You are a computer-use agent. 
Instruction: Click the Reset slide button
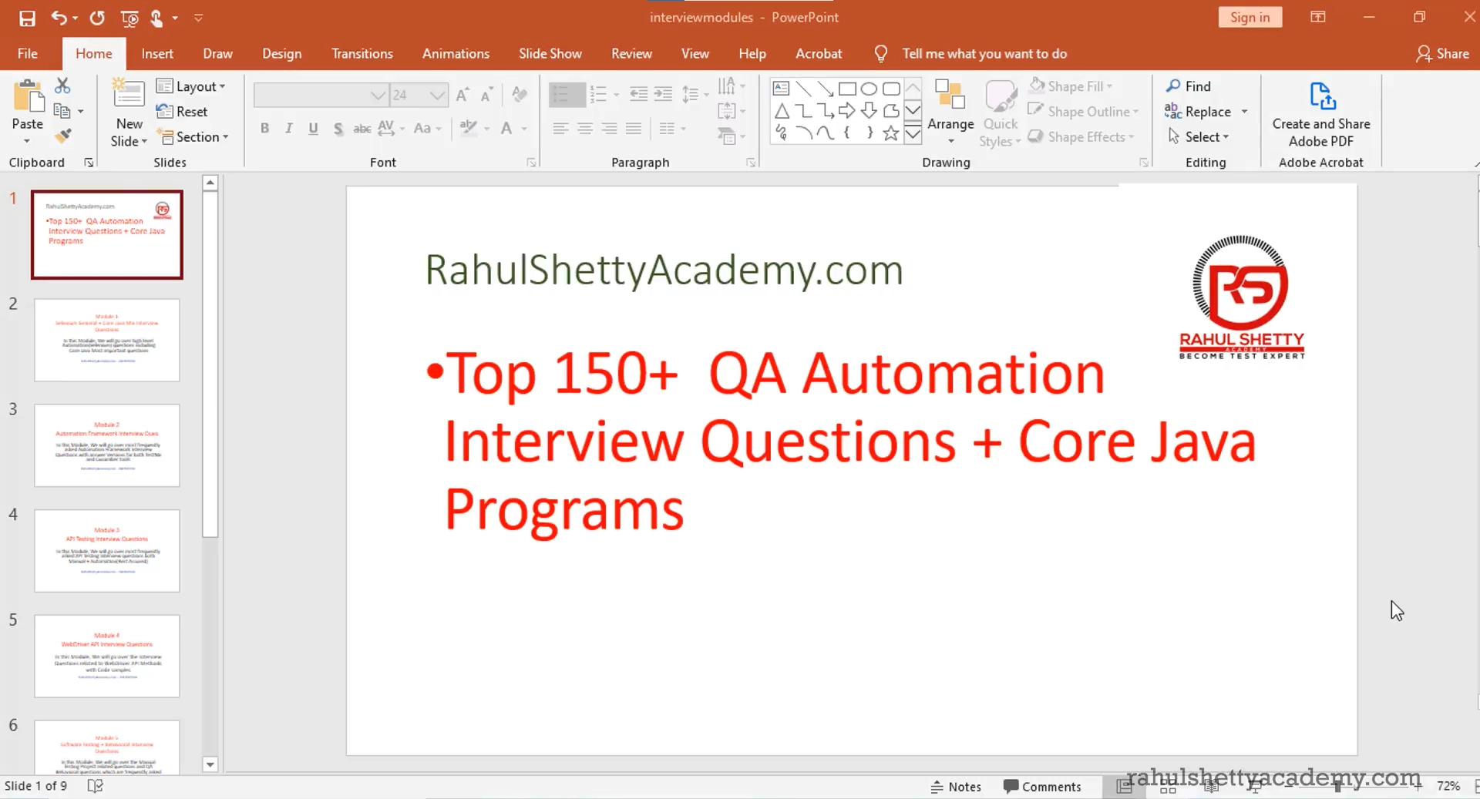point(182,112)
